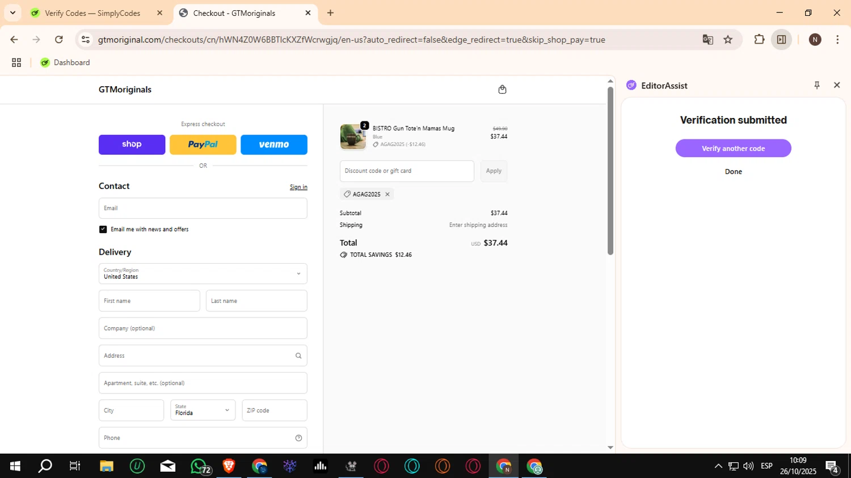Open File Explorer from taskbar
851x478 pixels.
pyautogui.click(x=107, y=466)
